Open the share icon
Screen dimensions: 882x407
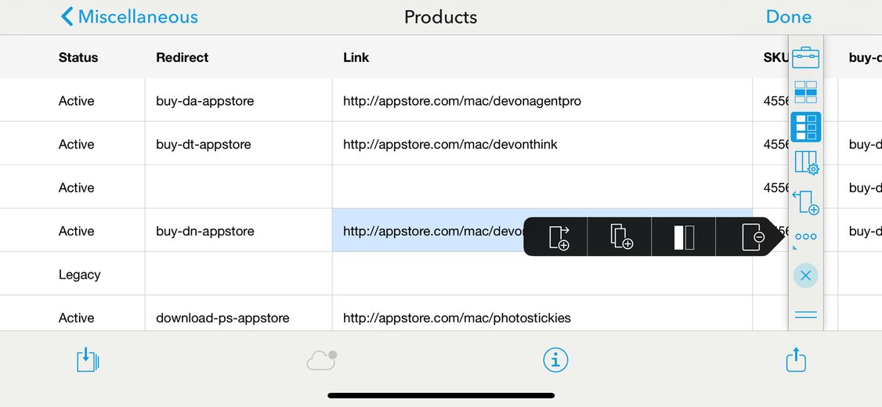pyautogui.click(x=796, y=360)
